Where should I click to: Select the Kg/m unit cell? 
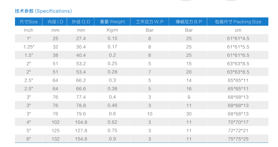tap(112, 30)
